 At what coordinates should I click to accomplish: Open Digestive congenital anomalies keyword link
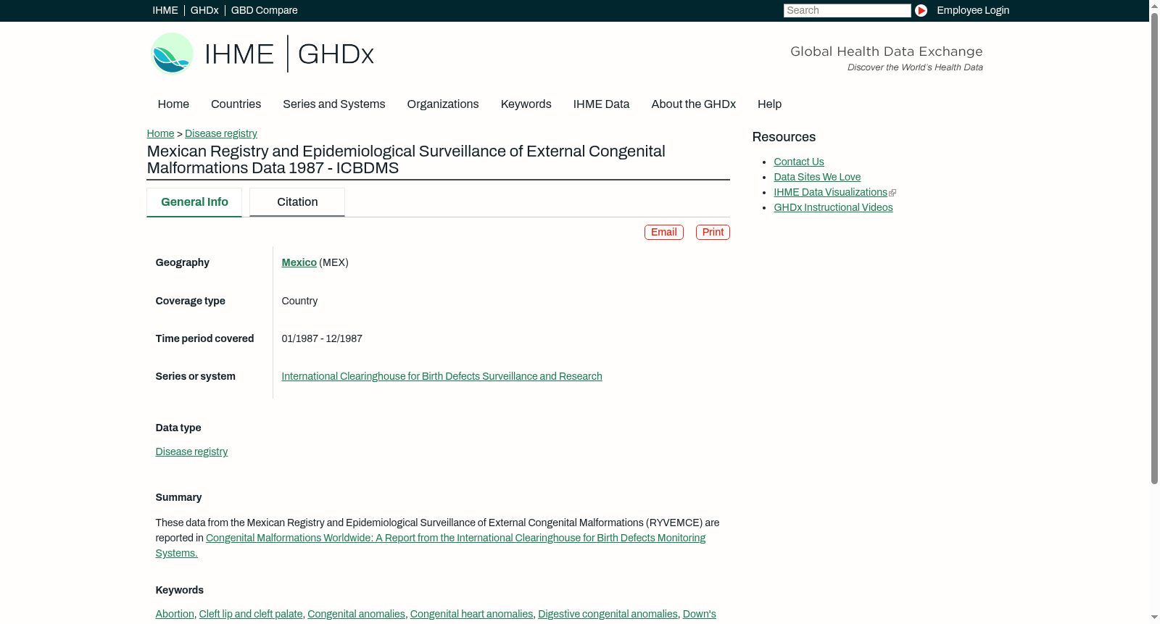tap(608, 614)
